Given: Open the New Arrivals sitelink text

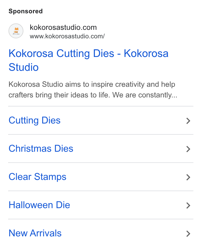Looking at the screenshot, I should (x=35, y=233).
